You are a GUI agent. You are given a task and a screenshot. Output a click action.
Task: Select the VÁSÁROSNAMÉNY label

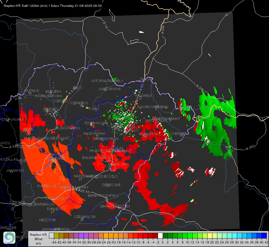(153, 107)
